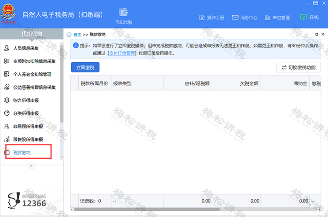This screenshot has height=217, width=328.
Task: Click the home icon in breadcrumb
Action: point(69,34)
